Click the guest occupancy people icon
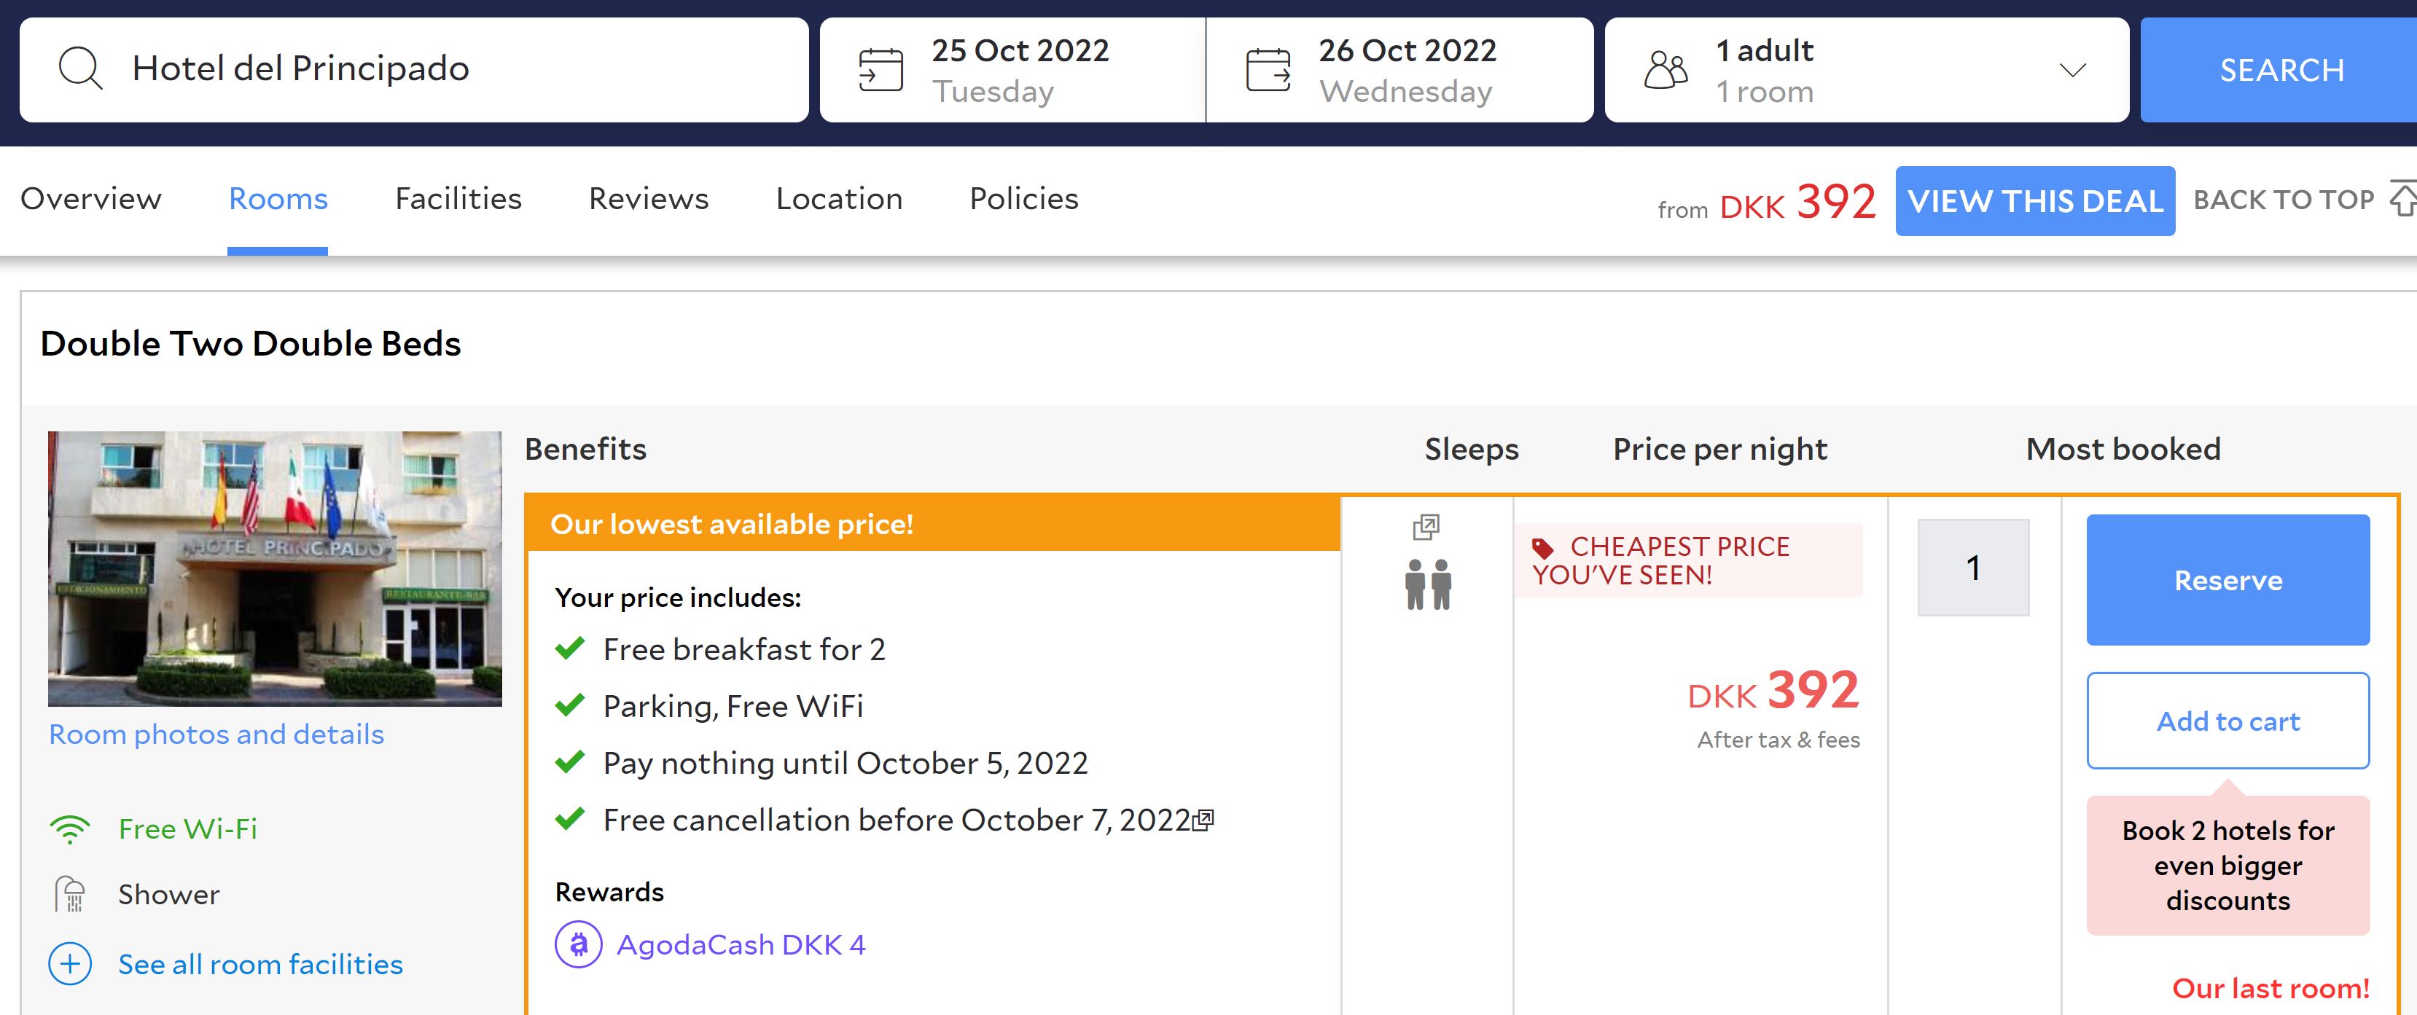 tap(1667, 68)
